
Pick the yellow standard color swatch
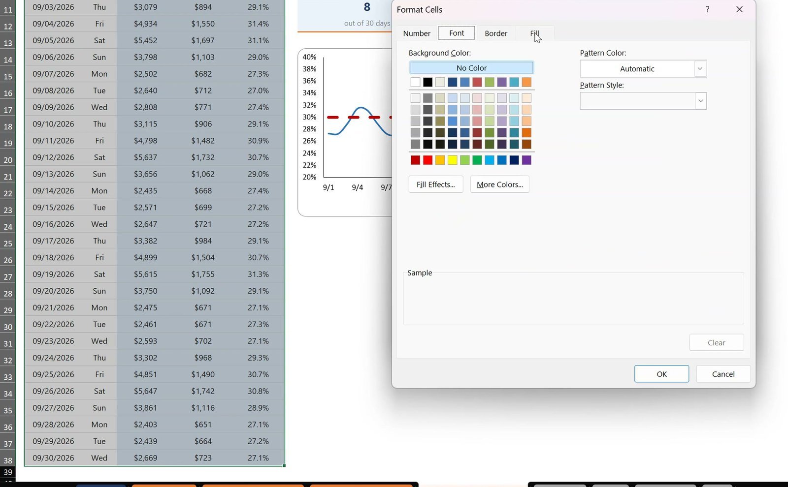pos(452,160)
